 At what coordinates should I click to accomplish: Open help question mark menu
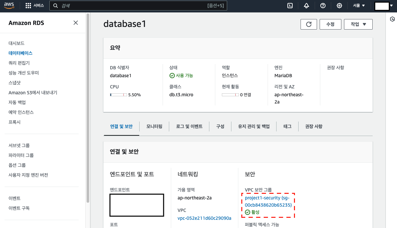(x=323, y=6)
